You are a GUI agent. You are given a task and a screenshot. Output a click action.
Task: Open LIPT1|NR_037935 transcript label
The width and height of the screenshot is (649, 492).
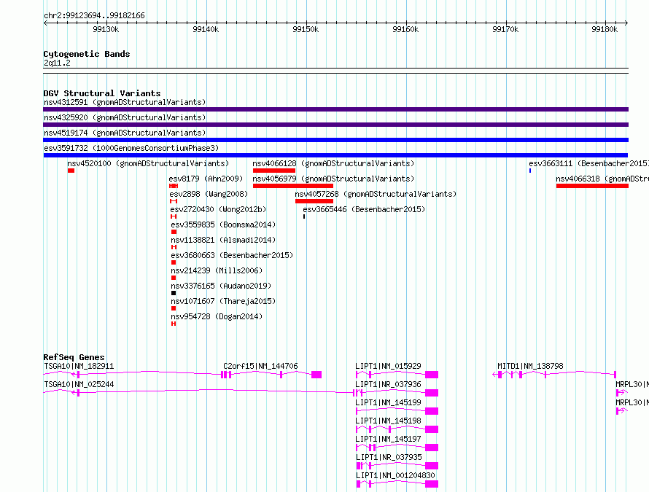click(389, 457)
